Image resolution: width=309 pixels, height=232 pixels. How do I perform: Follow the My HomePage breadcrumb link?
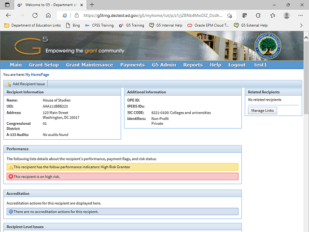37,75
